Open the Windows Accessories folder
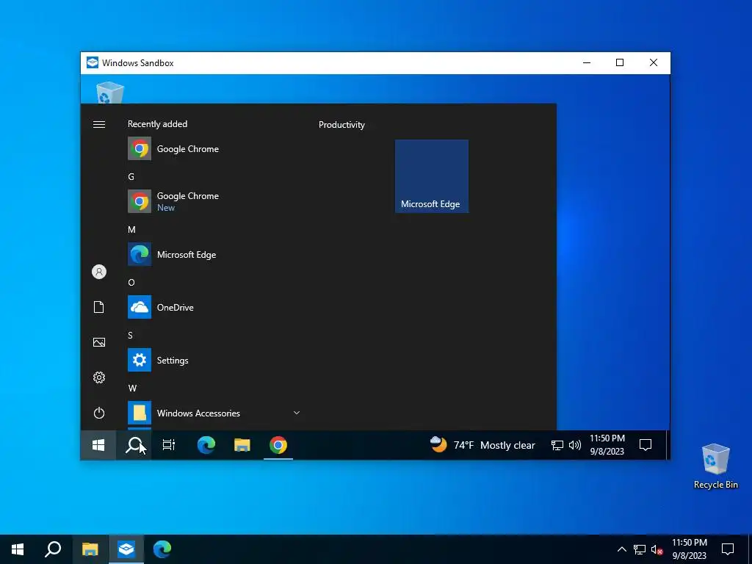Screen dimensions: 752x564 214,413
